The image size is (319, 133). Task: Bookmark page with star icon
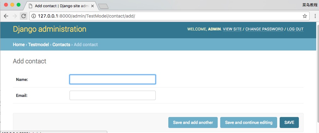coord(305,16)
